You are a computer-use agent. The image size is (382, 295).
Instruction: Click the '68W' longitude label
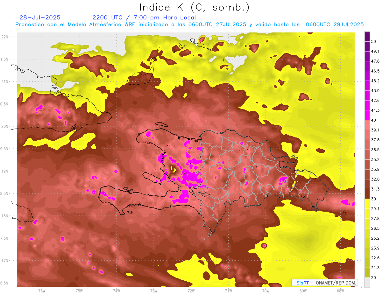point(340,291)
